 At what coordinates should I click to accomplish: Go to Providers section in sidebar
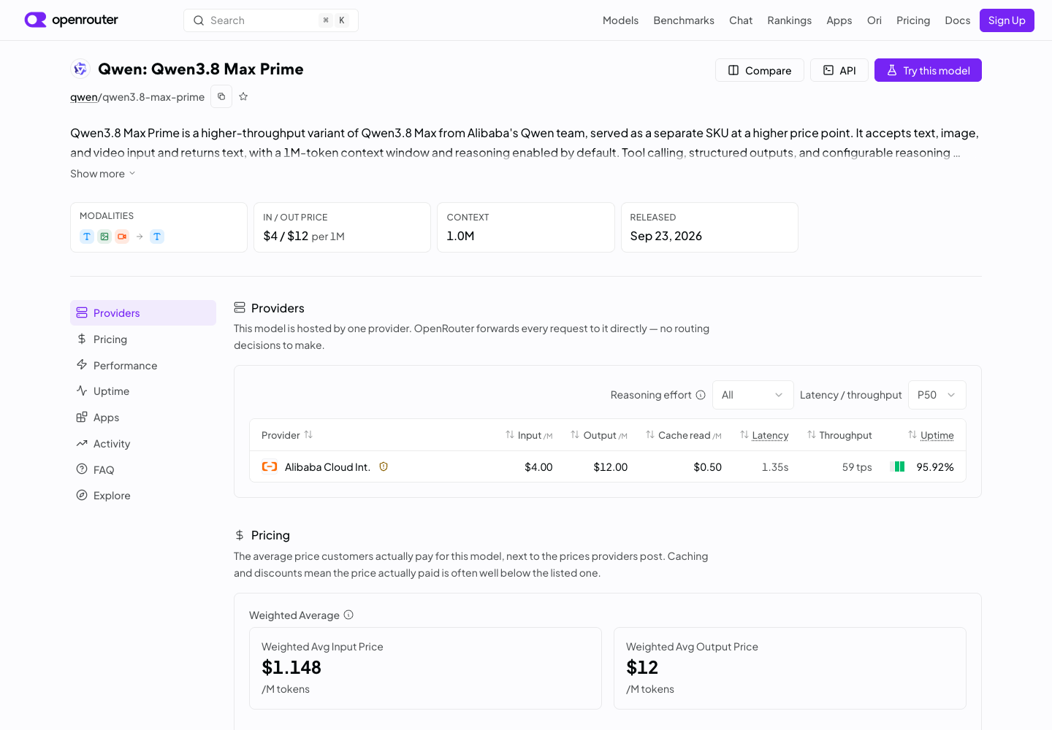[143, 313]
